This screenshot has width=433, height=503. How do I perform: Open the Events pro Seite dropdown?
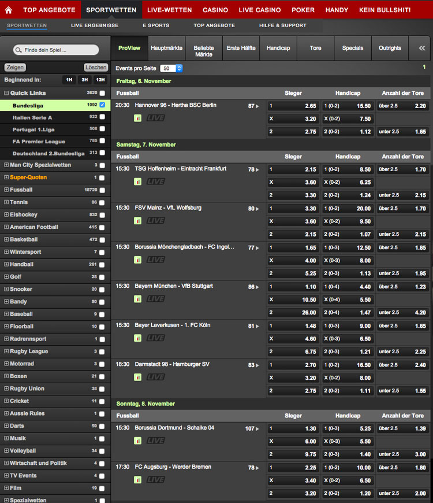click(x=171, y=68)
